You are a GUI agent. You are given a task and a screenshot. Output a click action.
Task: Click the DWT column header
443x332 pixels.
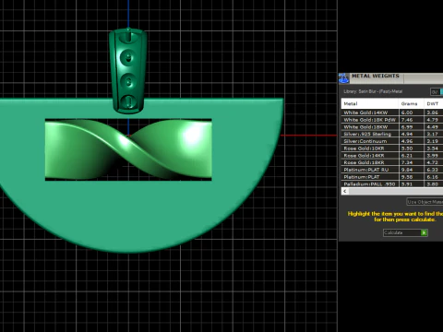[434, 103]
